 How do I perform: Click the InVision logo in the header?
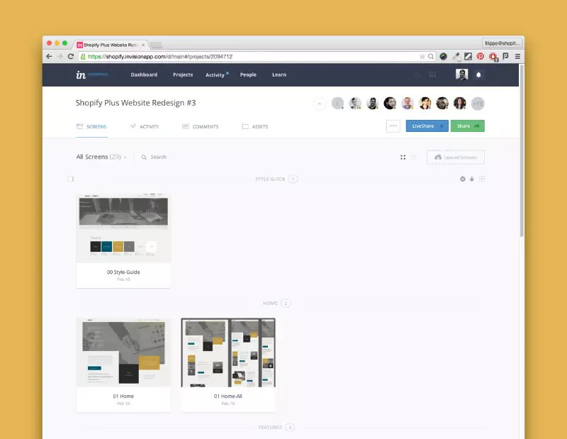(x=81, y=74)
